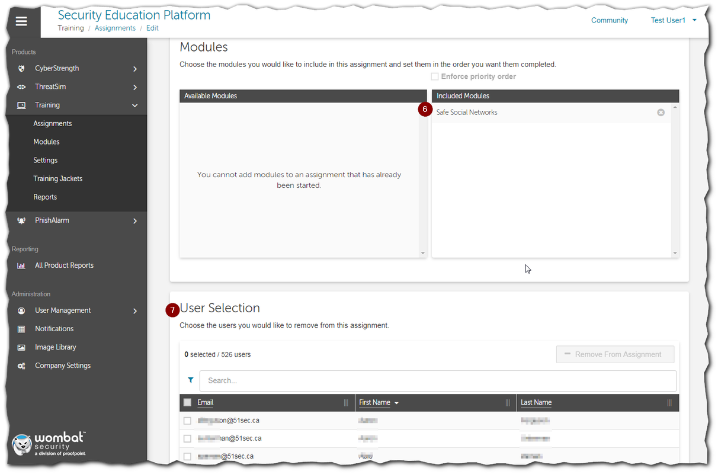Click the Wombat Security logo
This screenshot has width=718, height=474.
click(49, 444)
